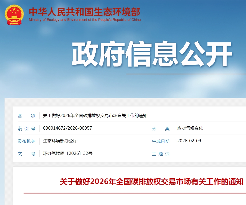Select document number 环办气候函〔2026〕32号
The height and width of the screenshot is (205, 246).
coord(68,153)
